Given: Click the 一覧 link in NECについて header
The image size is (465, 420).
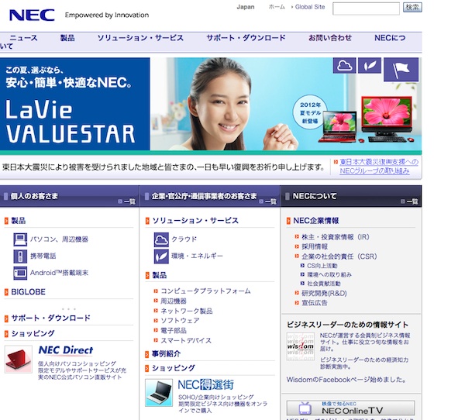Looking at the screenshot, I should pos(409,201).
